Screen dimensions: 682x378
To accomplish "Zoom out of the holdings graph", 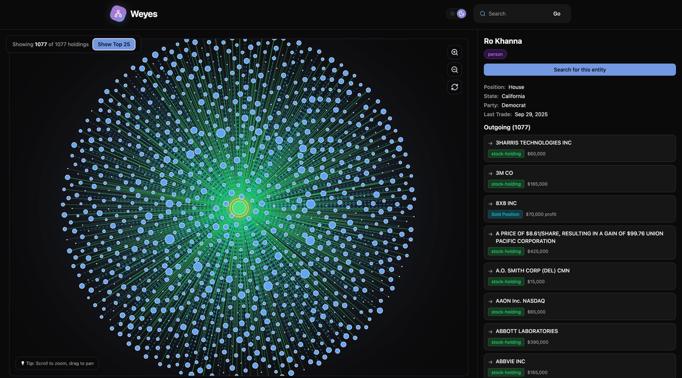I will coord(454,69).
